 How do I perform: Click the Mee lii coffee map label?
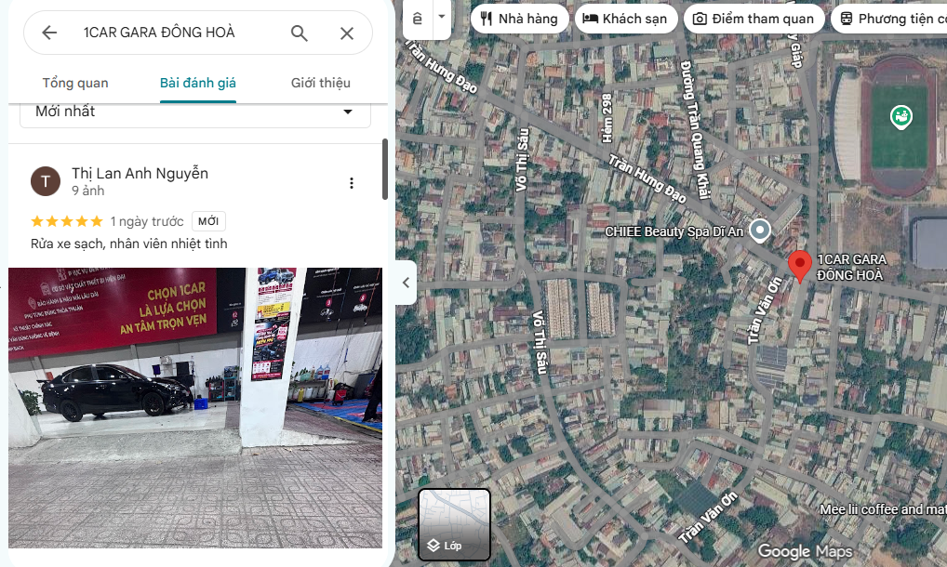[883, 509]
